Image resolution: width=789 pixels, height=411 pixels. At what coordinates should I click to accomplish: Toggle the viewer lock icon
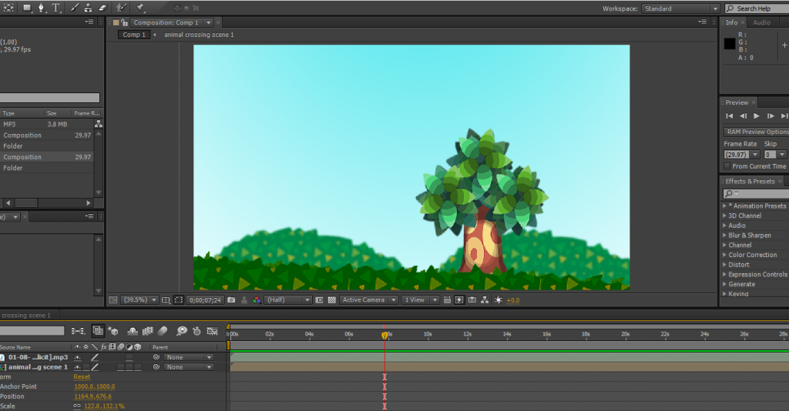(124, 22)
